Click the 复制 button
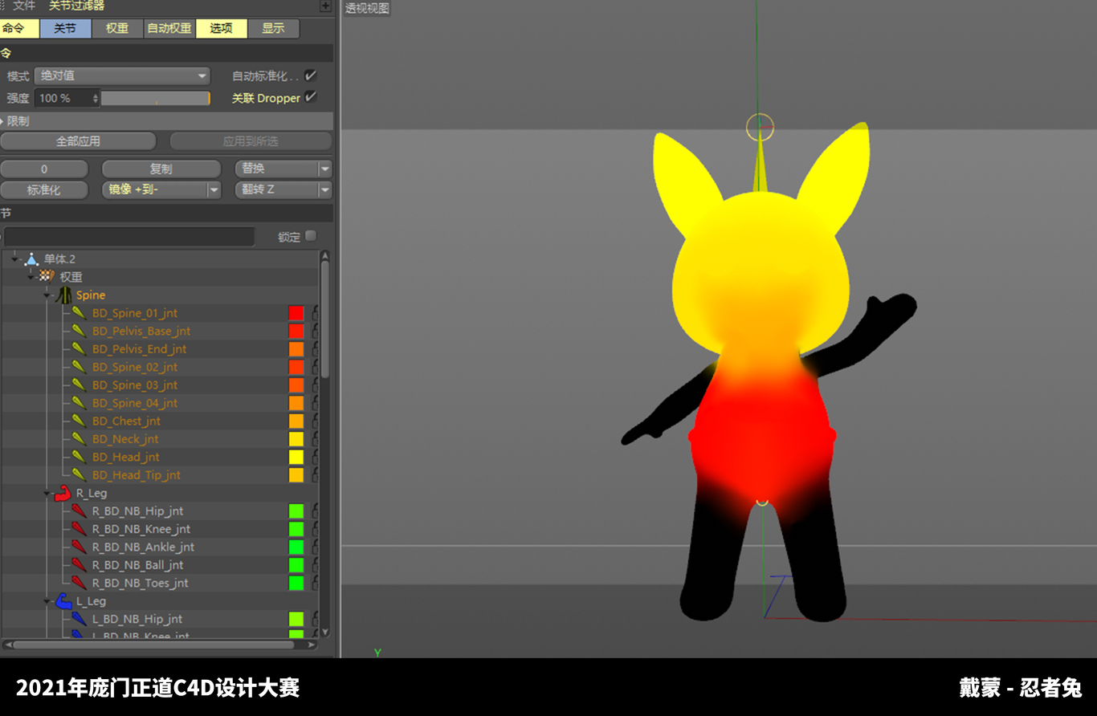The height and width of the screenshot is (716, 1097). tap(161, 169)
